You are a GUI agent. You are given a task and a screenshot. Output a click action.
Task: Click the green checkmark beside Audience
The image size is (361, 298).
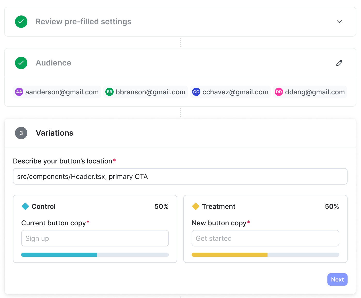pos(21,63)
